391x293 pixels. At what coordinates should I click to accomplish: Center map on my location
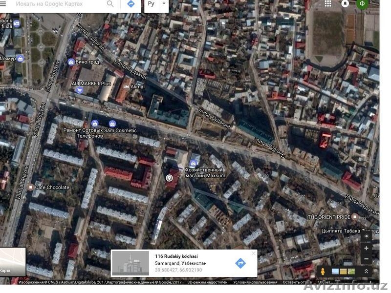pos(367,236)
